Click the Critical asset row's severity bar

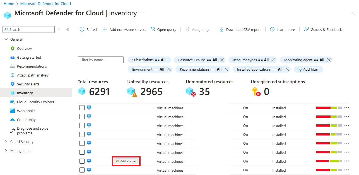pos(329,161)
